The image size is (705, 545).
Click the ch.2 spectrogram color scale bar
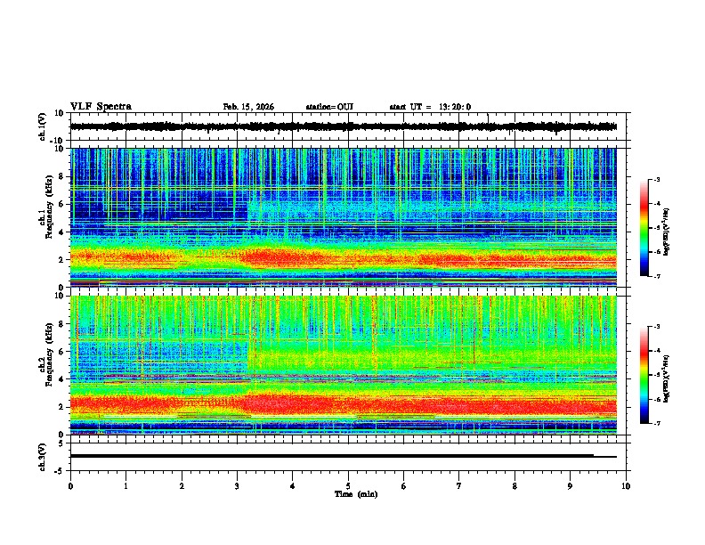pyautogui.click(x=644, y=375)
